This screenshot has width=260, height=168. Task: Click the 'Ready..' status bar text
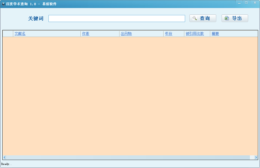6,164
